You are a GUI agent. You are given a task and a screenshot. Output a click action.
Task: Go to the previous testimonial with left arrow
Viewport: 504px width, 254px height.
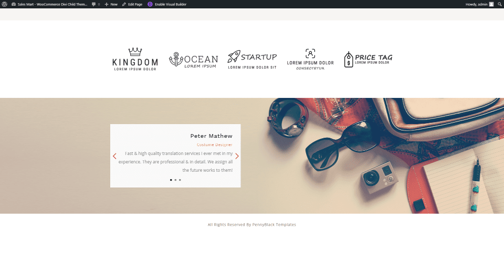(x=114, y=156)
